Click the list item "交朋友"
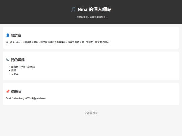 [15, 74]
